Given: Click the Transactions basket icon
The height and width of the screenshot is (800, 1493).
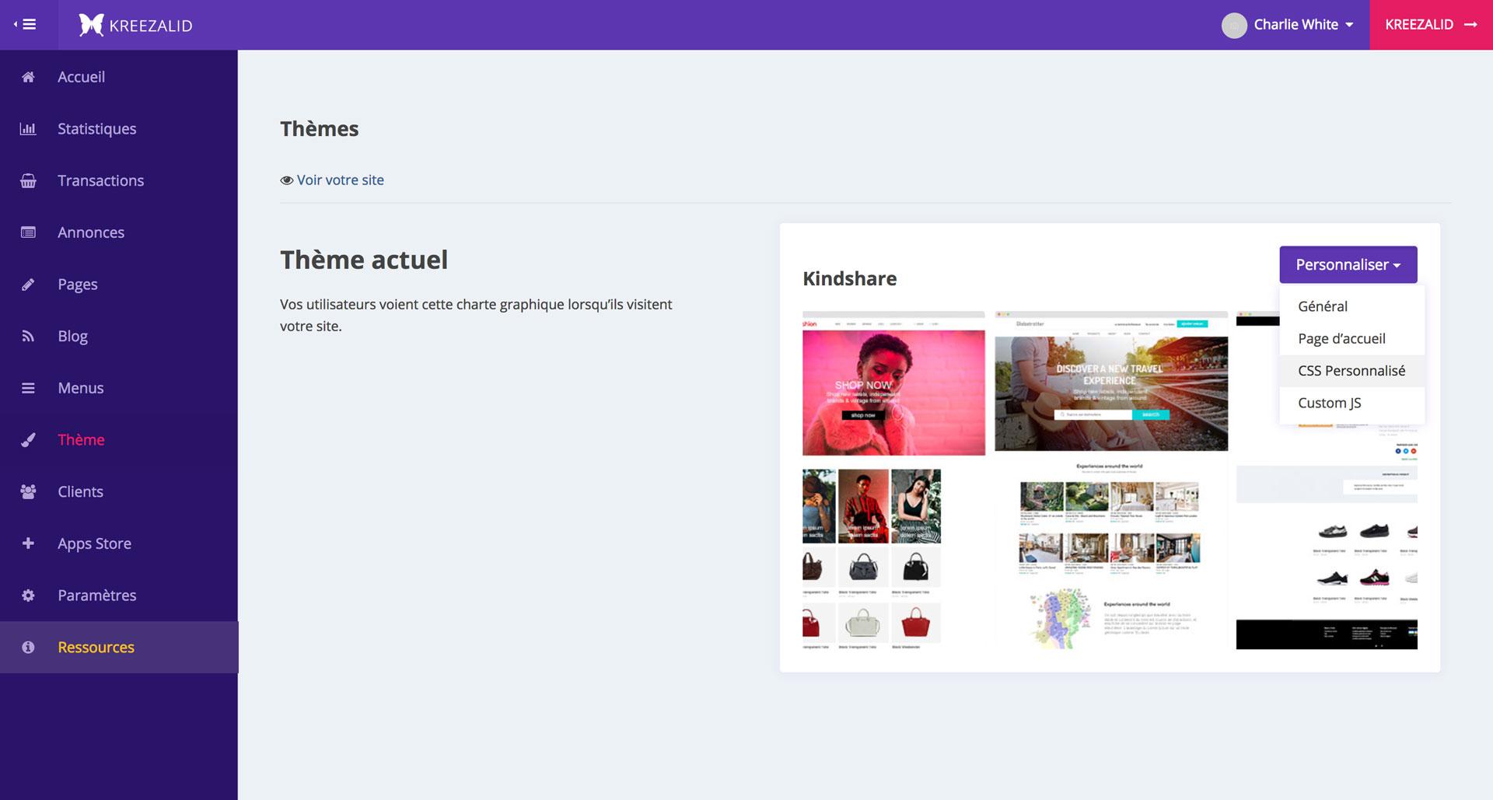Looking at the screenshot, I should tap(28, 181).
